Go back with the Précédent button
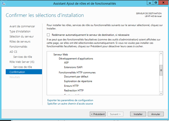Image resolution: width=169 pixels, height=121 pixels. point(97,114)
